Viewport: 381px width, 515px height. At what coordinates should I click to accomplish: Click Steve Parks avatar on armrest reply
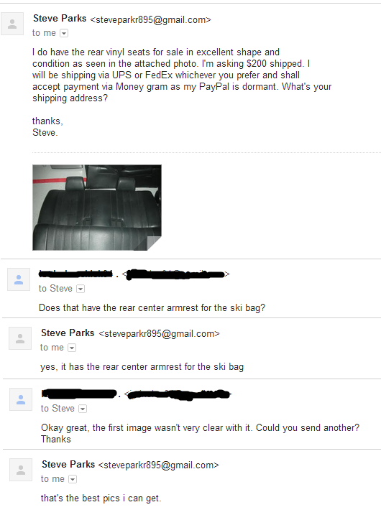pyautogui.click(x=20, y=338)
